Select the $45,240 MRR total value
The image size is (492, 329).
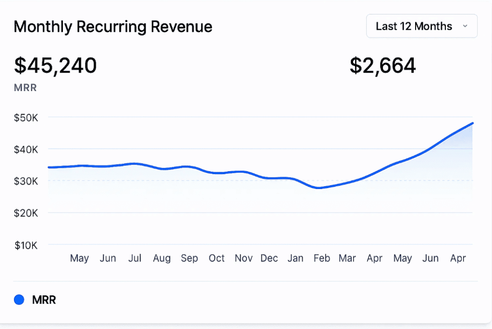[55, 65]
